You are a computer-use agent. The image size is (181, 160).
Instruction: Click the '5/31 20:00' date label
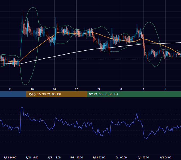(x=77, y=157)
